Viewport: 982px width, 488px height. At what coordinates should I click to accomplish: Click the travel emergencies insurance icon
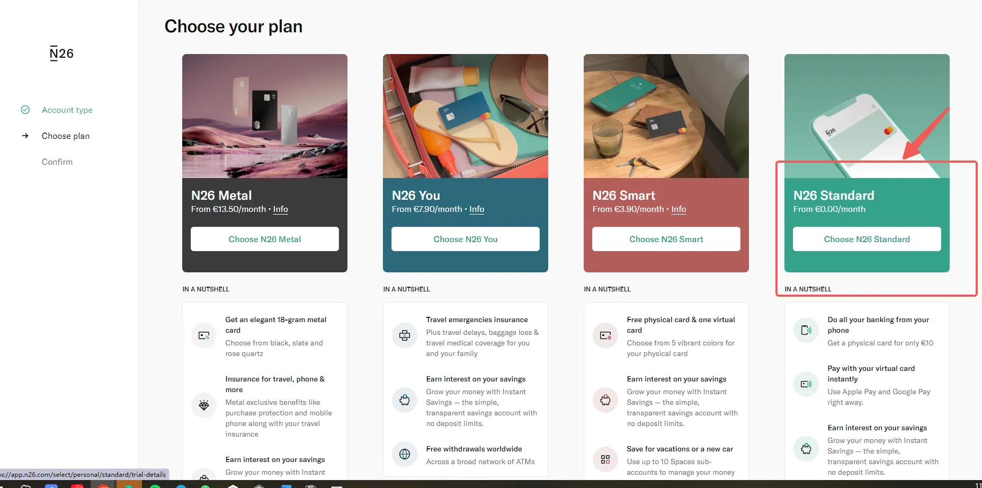coord(405,335)
